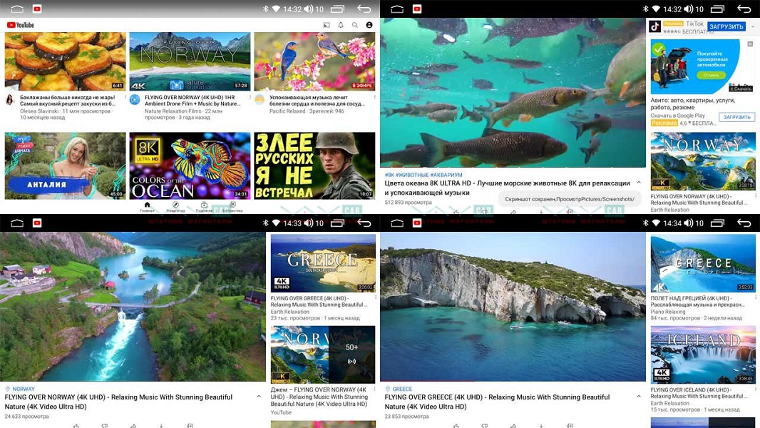760x428 pixels.
Task: Tap the dislike icon under the Greece video
Action: click(x=485, y=425)
